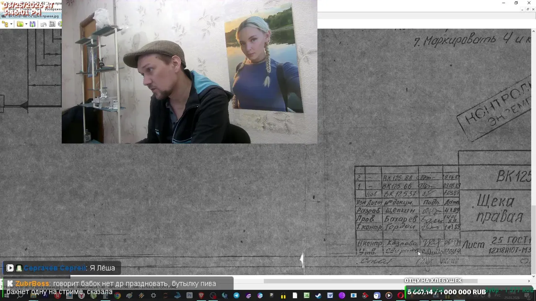Click the OBS-style dark circle icon in taskbar
Image resolution: width=536 pixels, height=301 pixels.
(213, 296)
